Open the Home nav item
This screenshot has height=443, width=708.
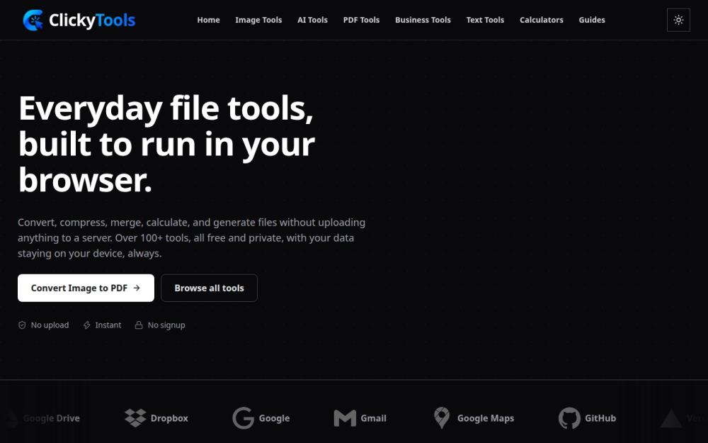pos(208,20)
